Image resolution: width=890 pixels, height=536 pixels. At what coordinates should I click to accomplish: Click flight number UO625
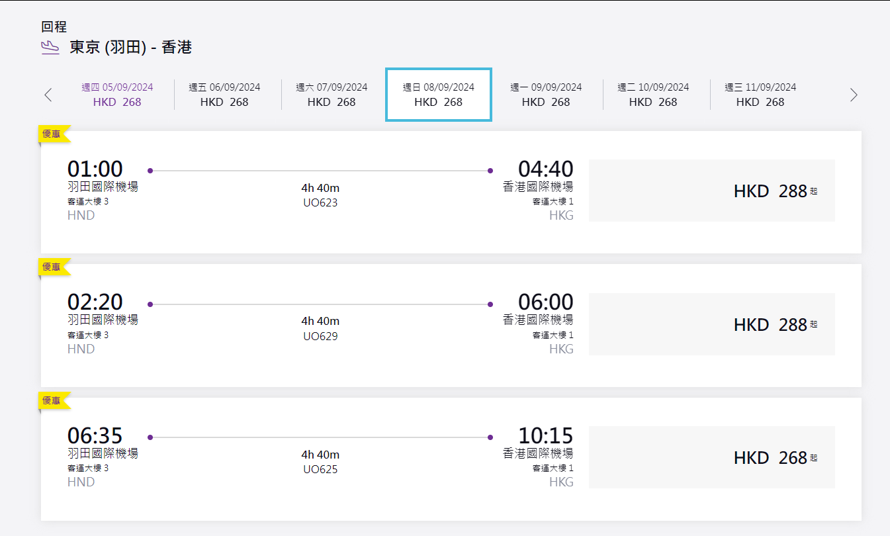320,470
